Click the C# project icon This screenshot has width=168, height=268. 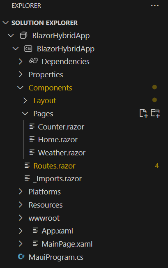28,49
